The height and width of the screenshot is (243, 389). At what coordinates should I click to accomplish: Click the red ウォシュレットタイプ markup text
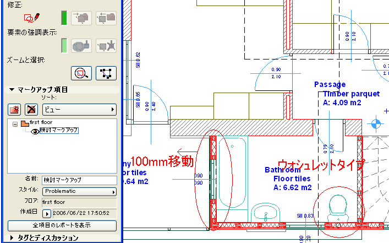[321, 165]
